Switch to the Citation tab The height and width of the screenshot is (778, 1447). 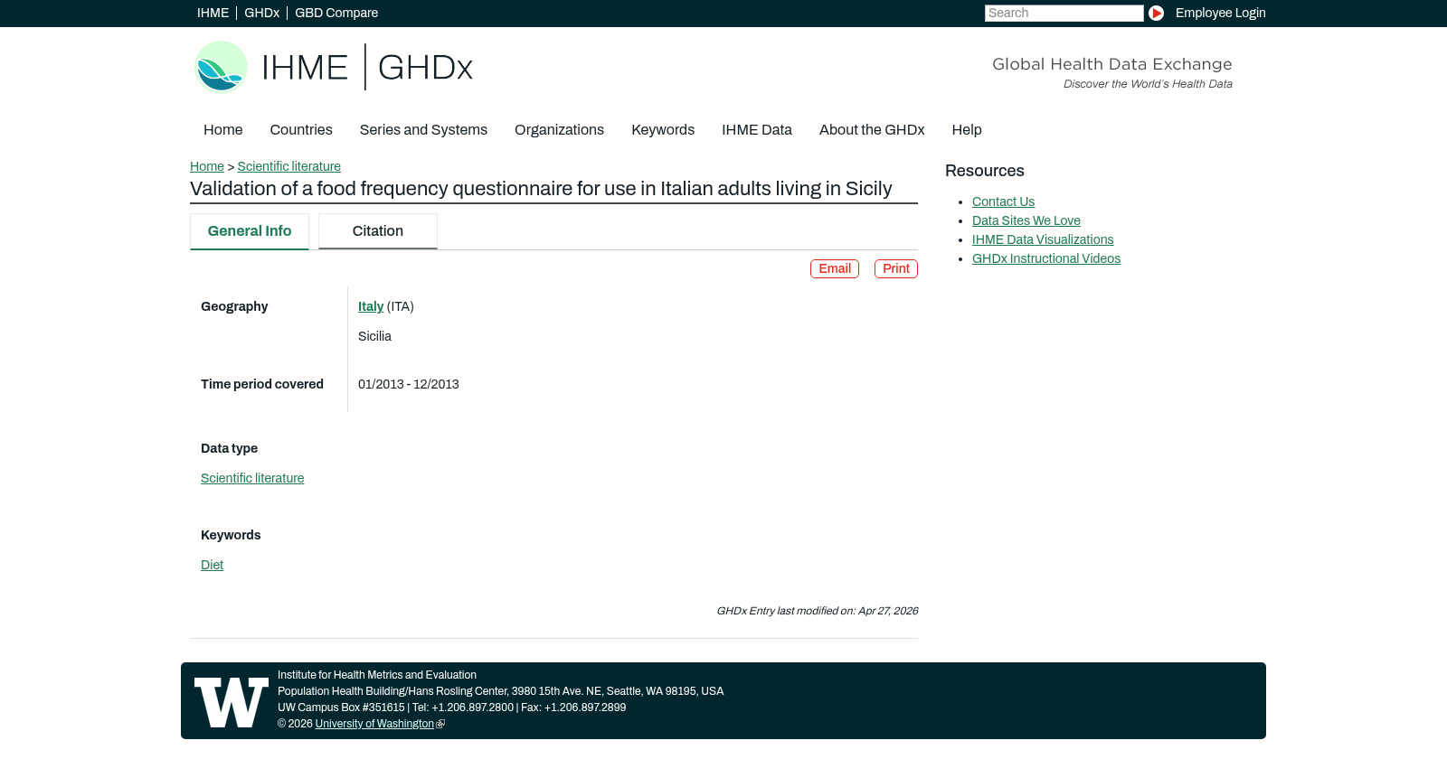coord(378,231)
